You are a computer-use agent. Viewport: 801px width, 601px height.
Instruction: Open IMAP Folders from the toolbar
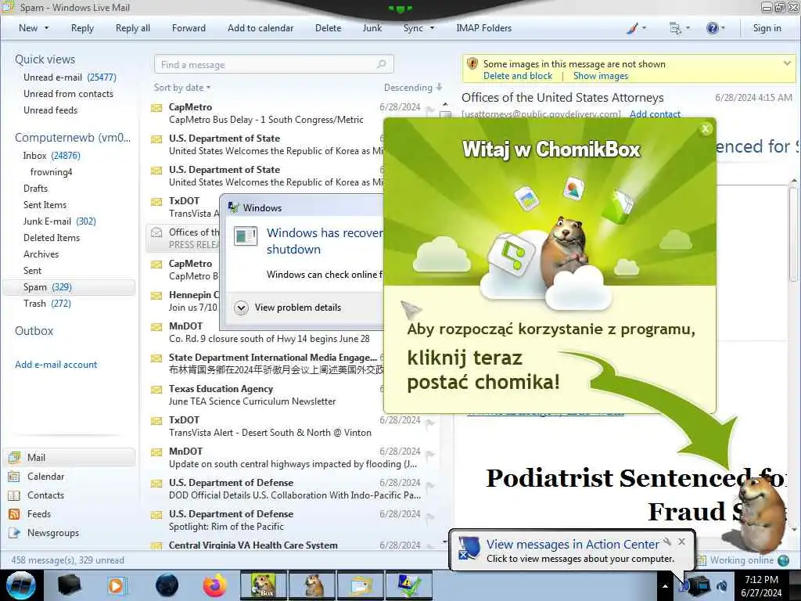[483, 28]
